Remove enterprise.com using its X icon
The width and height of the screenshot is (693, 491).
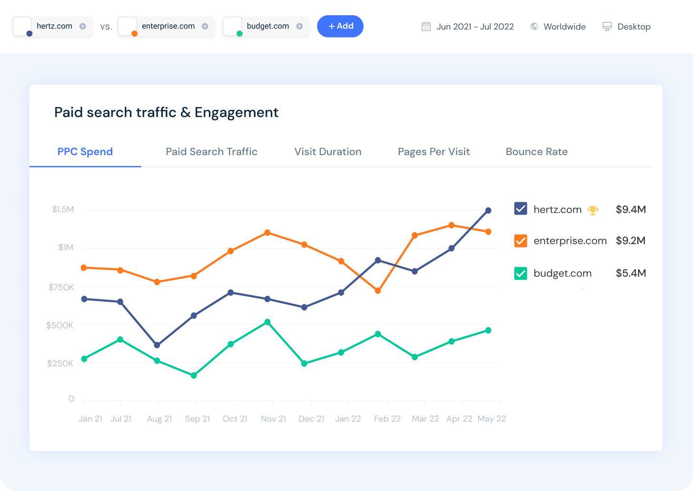coord(205,26)
